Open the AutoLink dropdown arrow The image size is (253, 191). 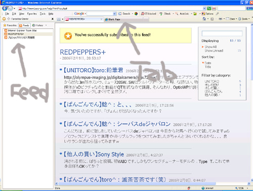[x=191, y=14]
